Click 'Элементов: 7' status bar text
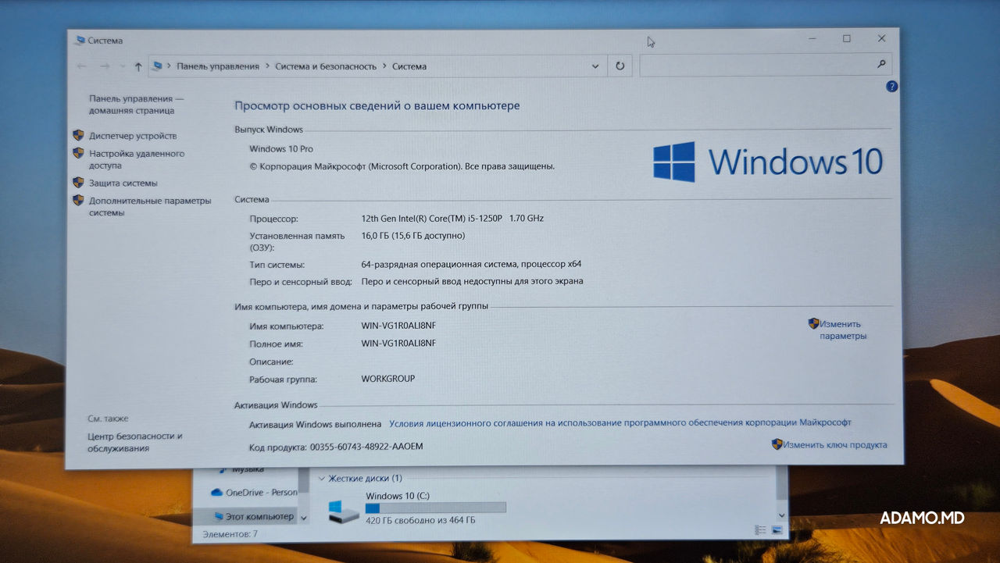This screenshot has width=1000, height=563. click(x=230, y=534)
